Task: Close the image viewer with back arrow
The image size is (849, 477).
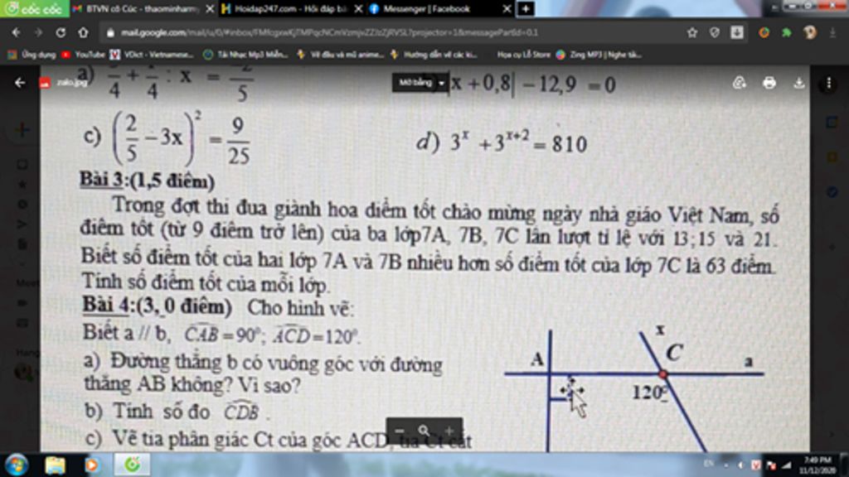Action: [x=20, y=83]
